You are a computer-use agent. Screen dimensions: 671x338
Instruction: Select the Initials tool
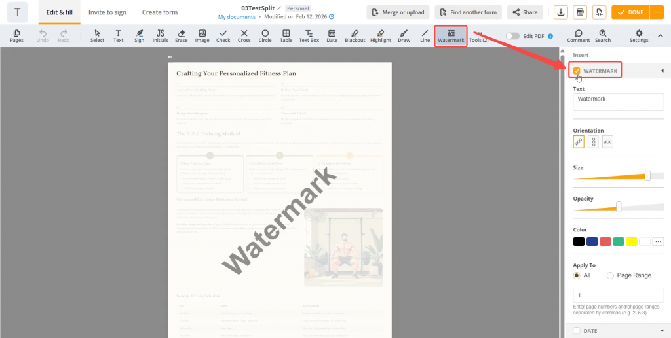tap(160, 36)
